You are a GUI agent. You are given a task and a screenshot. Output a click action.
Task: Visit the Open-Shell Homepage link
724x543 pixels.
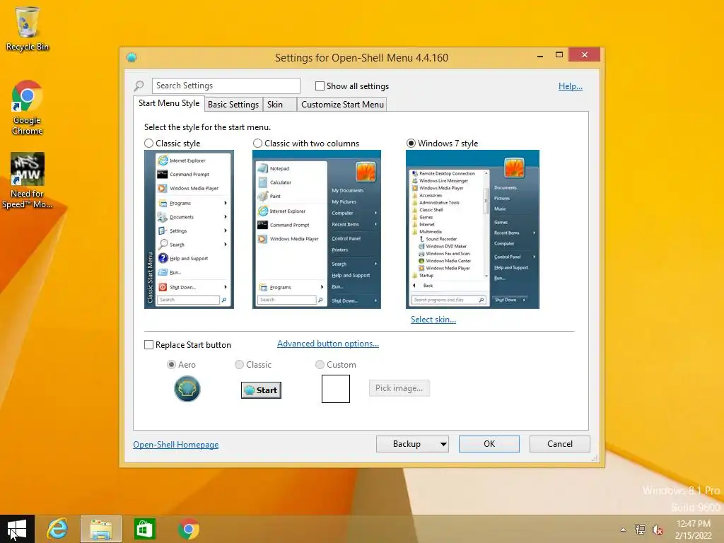click(176, 445)
